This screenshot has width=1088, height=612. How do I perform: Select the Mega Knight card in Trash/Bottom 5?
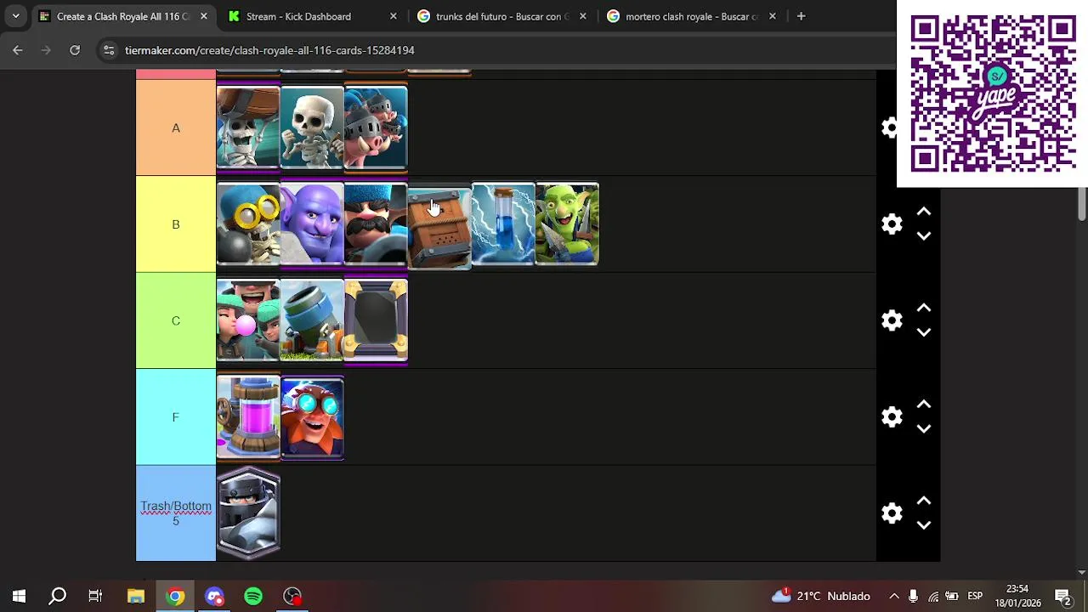pos(248,513)
